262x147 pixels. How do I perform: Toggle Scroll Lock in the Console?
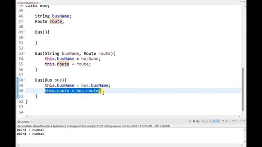point(206,121)
